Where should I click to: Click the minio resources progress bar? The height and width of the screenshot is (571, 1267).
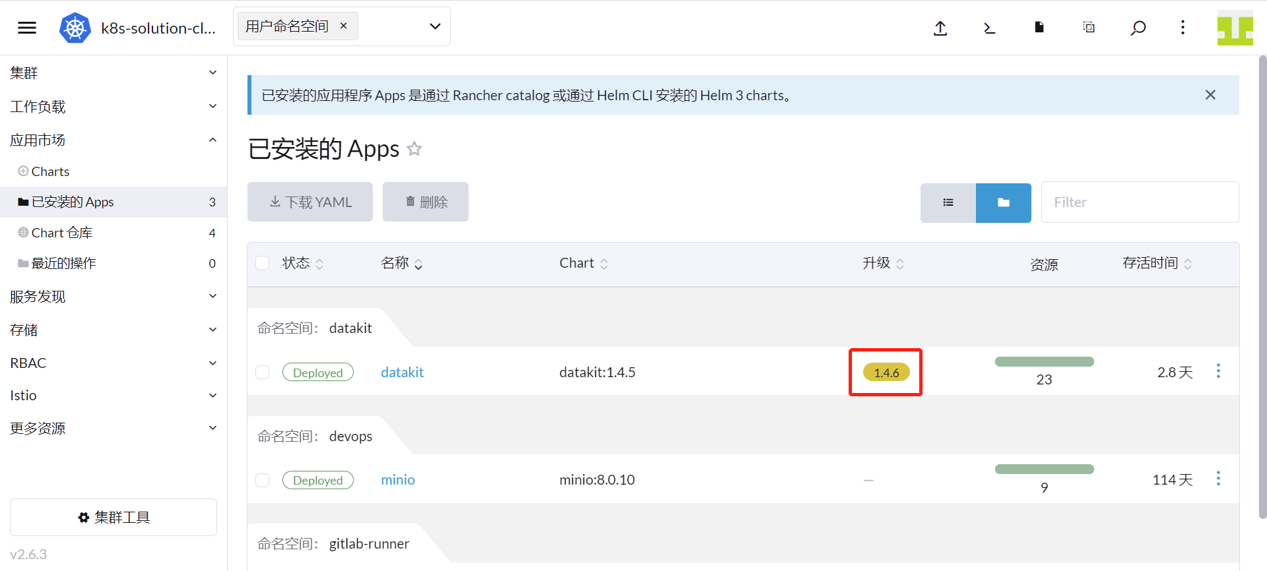coord(1045,469)
